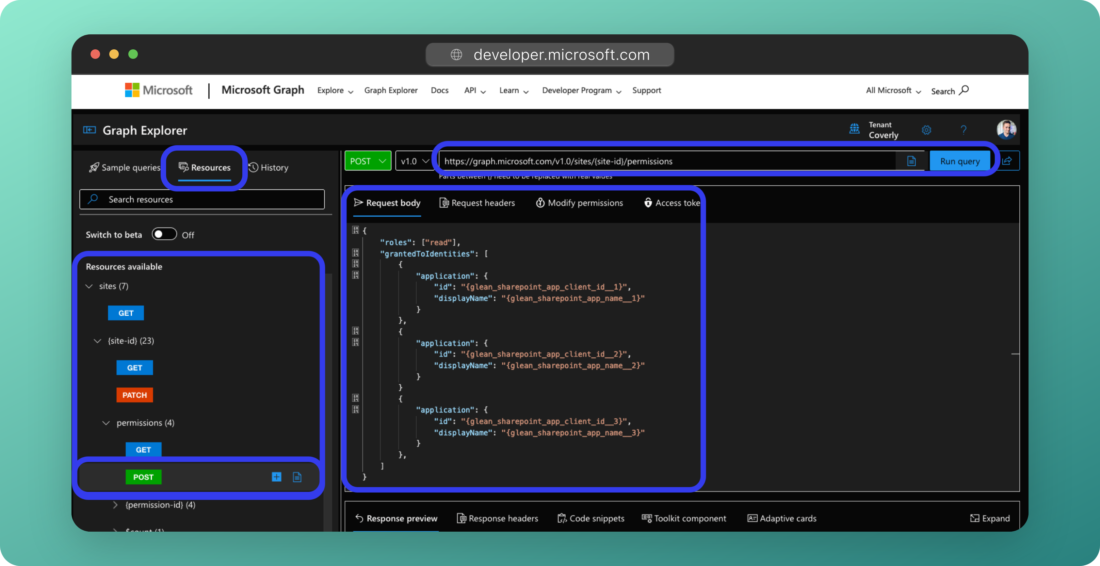Screen dimensions: 1100x566
Task: Open document icon on POST row
Action: (297, 477)
